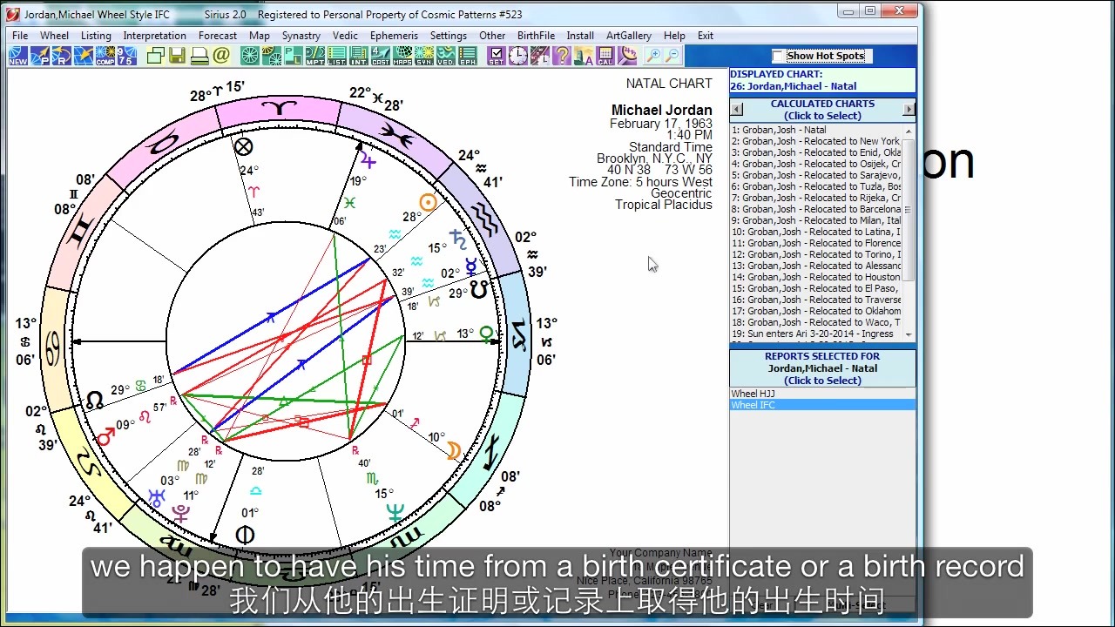Click the clock icon in toolbar
1115x627 pixels.
518,56
